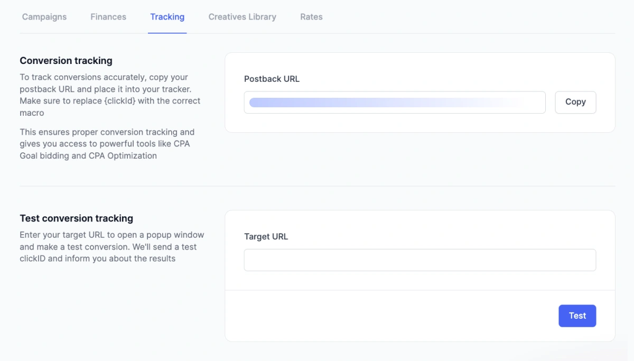Copy the Postback URL
Screen dimensions: 634x361
(575, 102)
